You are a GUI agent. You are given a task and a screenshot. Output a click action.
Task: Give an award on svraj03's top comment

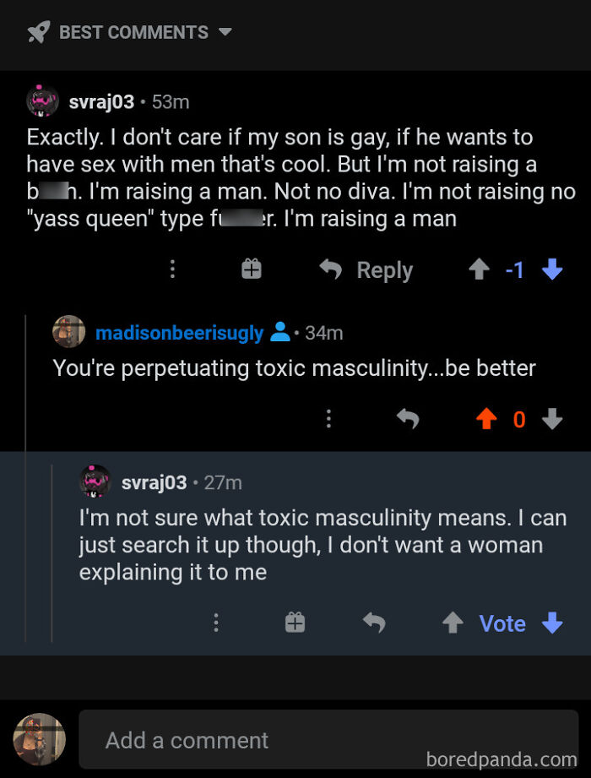click(251, 269)
